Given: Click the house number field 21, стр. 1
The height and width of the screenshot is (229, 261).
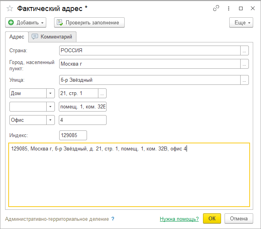Looking at the screenshot, I should [x=78, y=93].
